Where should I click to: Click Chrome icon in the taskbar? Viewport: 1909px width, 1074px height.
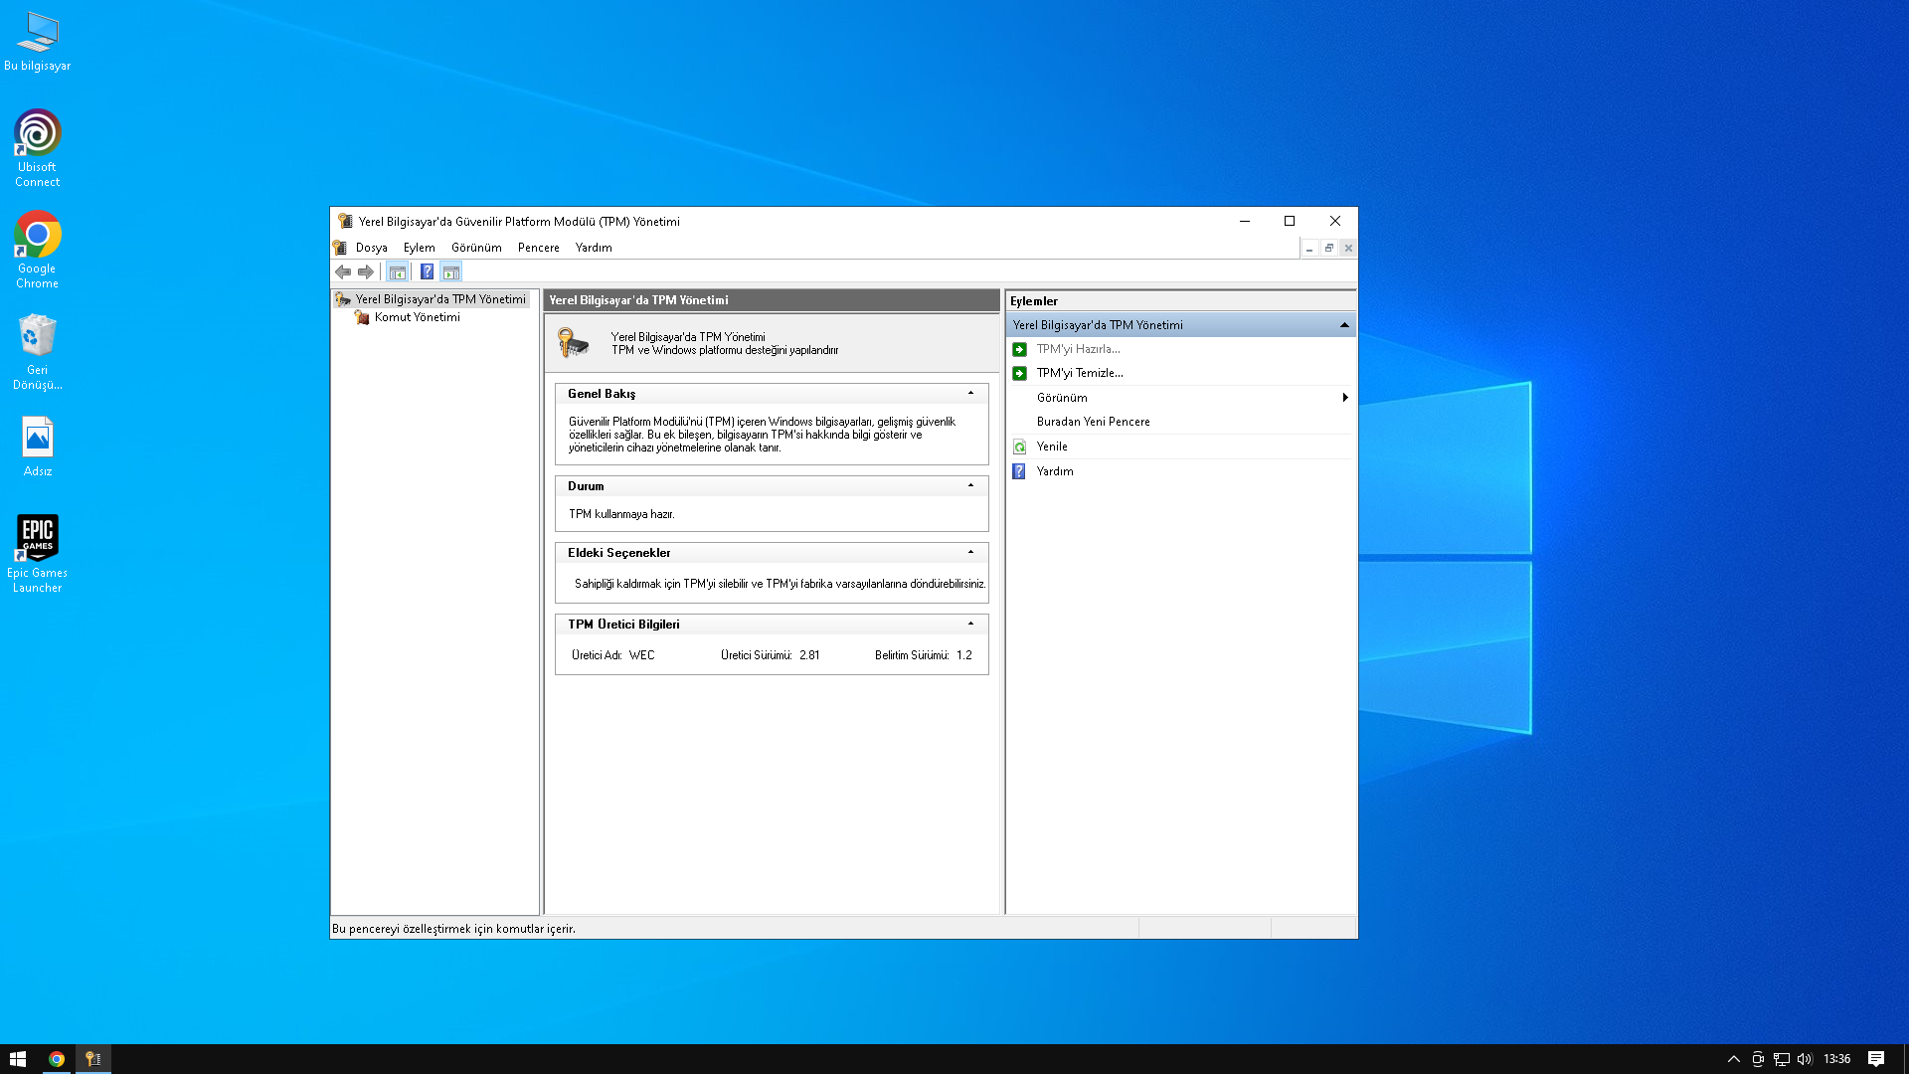tap(57, 1059)
